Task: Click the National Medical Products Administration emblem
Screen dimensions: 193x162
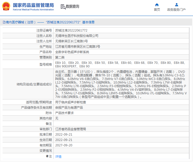Action: coord(6,6)
